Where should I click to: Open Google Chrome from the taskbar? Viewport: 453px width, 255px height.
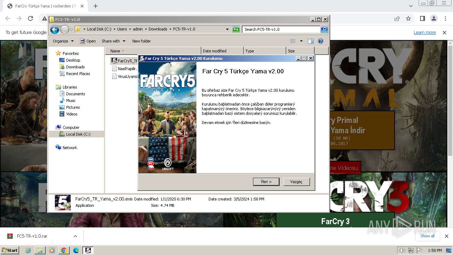point(64,250)
